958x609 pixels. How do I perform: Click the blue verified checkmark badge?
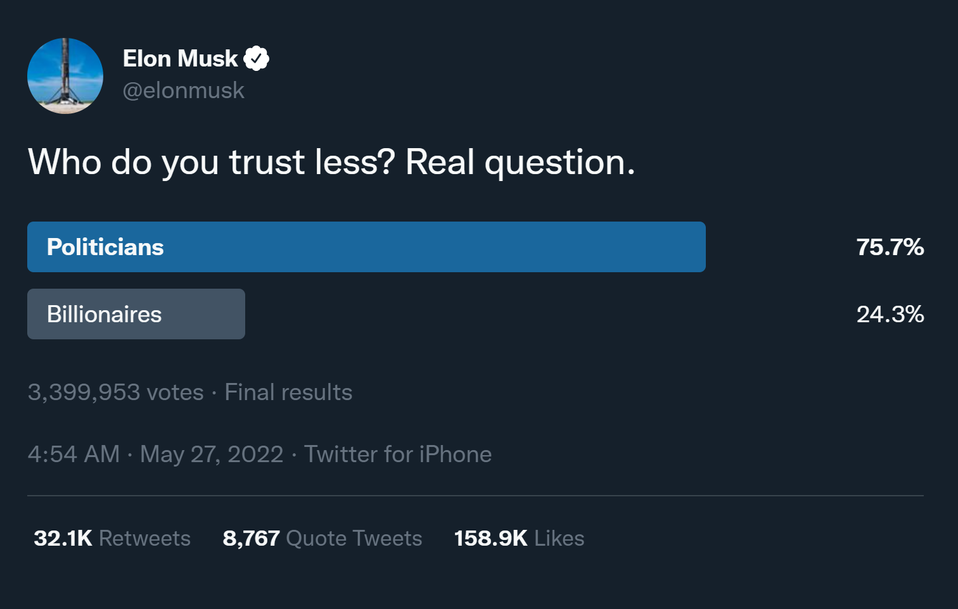257,59
